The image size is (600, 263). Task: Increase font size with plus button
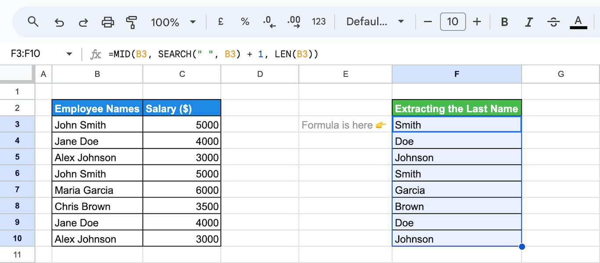point(477,21)
